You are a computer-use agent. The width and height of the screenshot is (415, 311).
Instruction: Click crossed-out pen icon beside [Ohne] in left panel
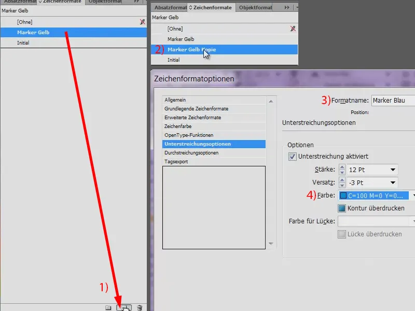(142, 22)
